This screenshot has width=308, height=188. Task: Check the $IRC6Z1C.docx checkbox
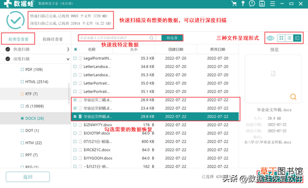[x=75, y=150]
